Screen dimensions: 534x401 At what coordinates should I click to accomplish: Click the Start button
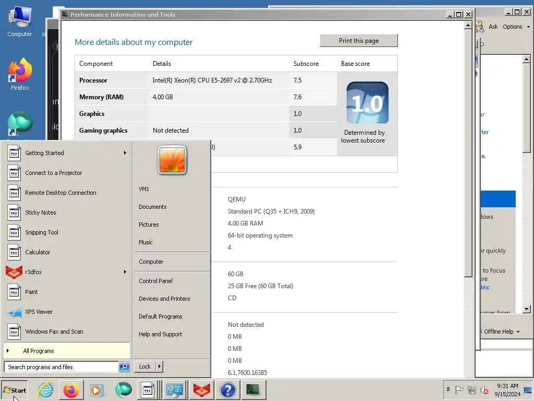(14, 390)
